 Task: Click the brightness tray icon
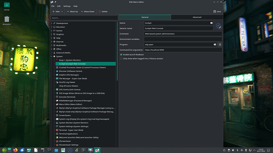(x=242, y=150)
